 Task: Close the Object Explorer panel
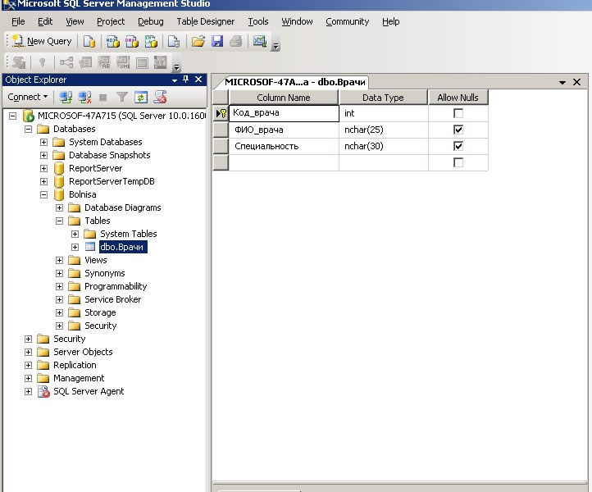[198, 80]
